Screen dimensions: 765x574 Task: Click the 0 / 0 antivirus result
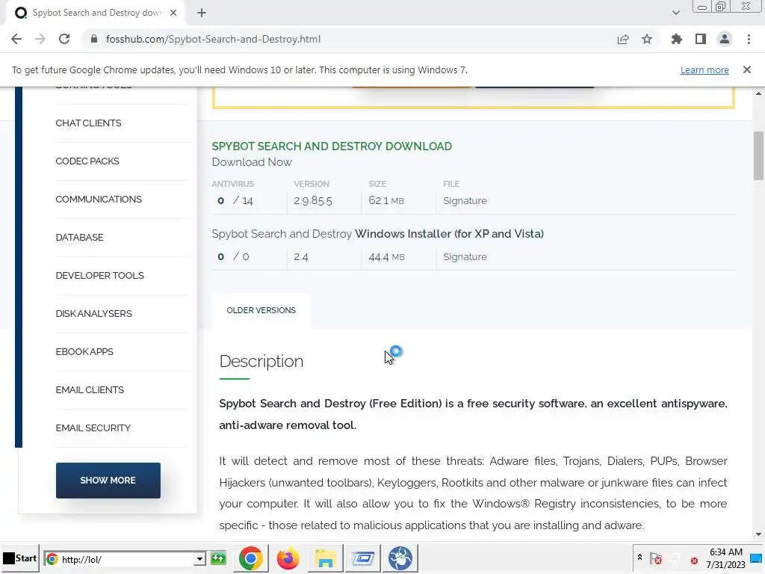click(233, 257)
